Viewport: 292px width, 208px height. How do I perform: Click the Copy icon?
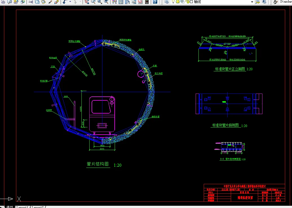click(x=37, y=2)
